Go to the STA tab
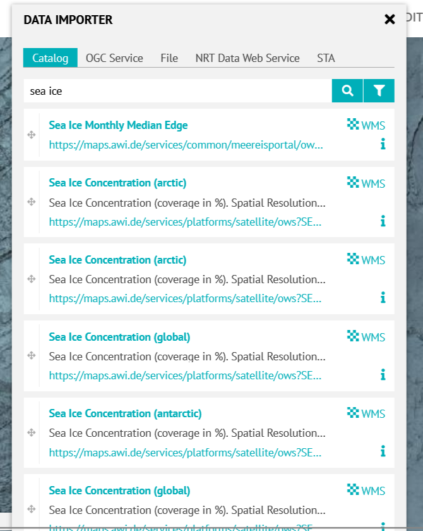The height and width of the screenshot is (531, 423). (326, 58)
